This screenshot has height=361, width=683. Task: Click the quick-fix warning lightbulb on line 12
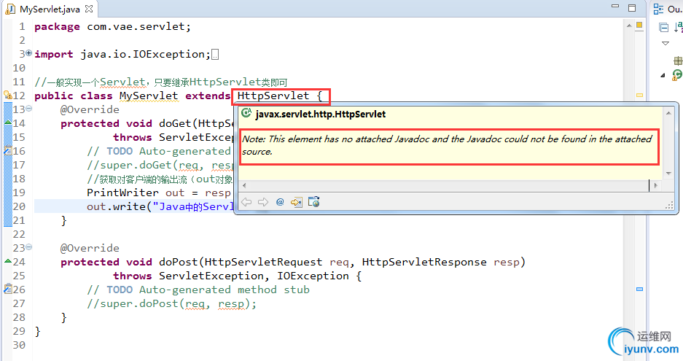pyautogui.click(x=8, y=95)
